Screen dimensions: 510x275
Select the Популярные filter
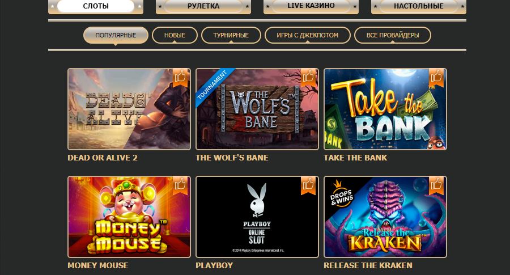pos(116,35)
